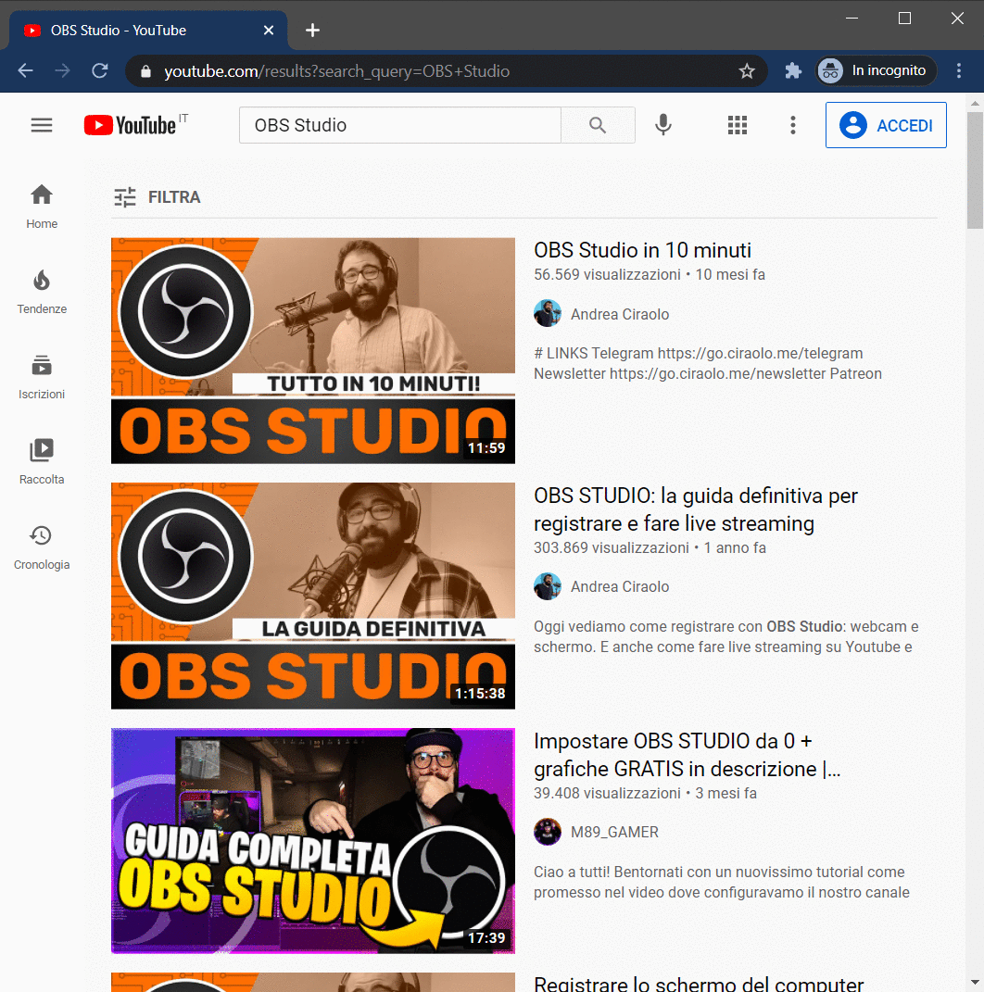Open thumbnail of la guida definitiva video

point(313,596)
